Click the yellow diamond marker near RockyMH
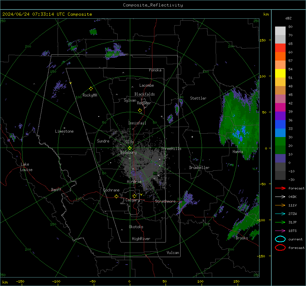The image size is (306, 286). click(91, 89)
